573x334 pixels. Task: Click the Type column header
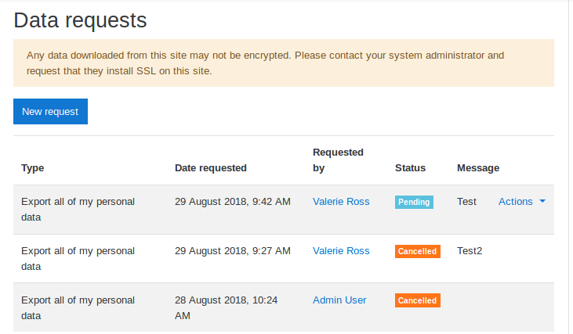coord(32,168)
